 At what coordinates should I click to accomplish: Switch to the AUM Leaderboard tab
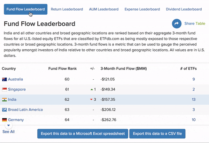click(x=104, y=9)
